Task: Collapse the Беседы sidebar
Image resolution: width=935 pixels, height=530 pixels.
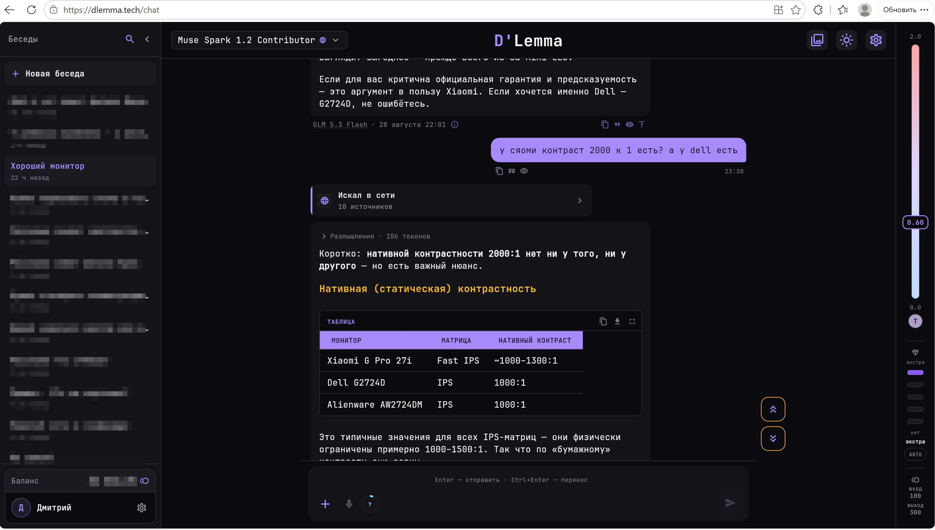Action: coord(147,39)
